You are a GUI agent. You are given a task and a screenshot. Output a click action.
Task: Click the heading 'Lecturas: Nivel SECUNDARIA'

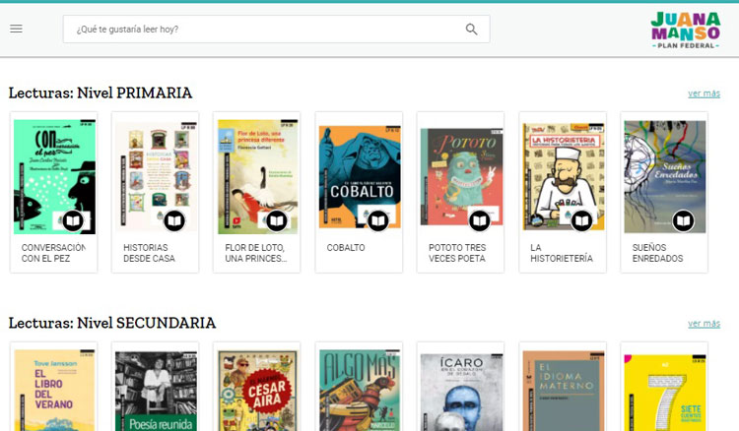pyautogui.click(x=112, y=323)
